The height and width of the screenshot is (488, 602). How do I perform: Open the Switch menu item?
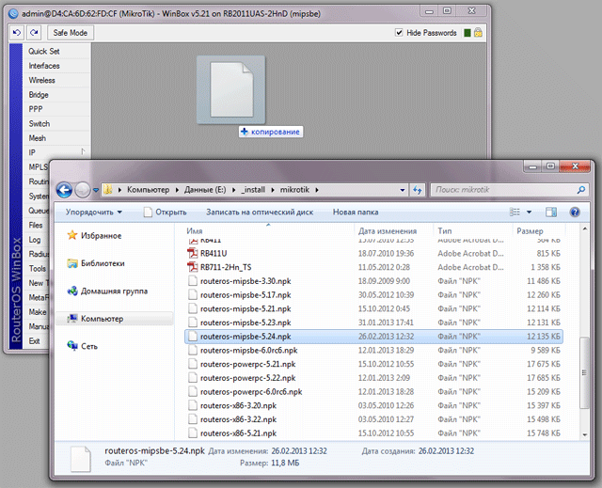[x=40, y=123]
